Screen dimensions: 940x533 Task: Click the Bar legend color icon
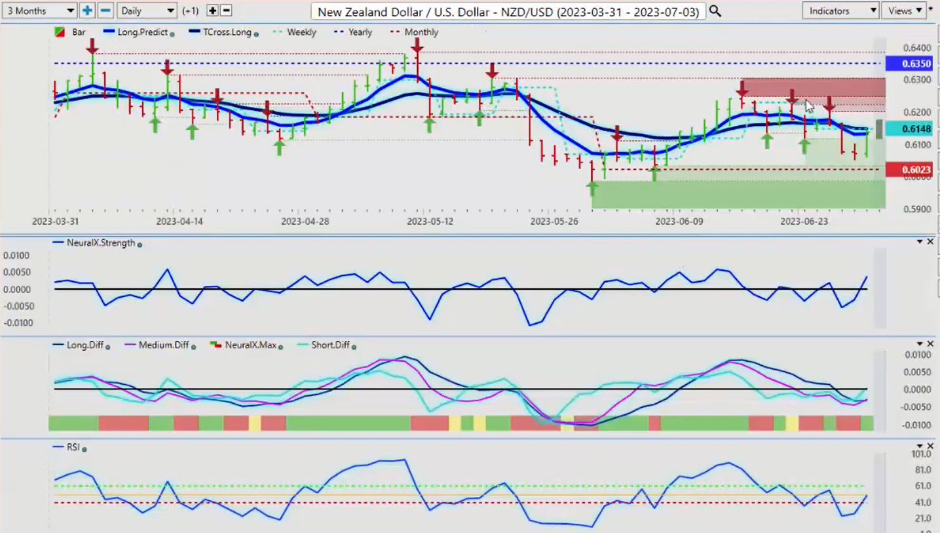59,32
